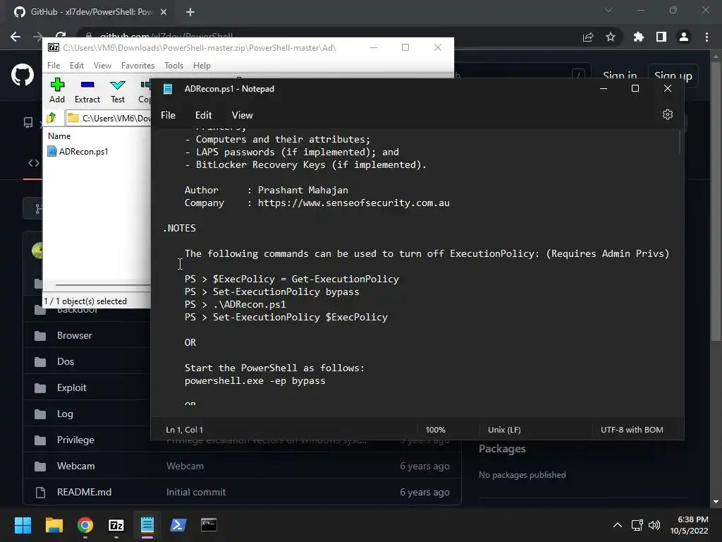Click UTF-8 with BOM encoding indicator

pos(632,430)
